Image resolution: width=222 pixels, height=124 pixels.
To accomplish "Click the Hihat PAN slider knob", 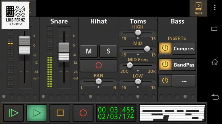I will [x=99, y=81].
